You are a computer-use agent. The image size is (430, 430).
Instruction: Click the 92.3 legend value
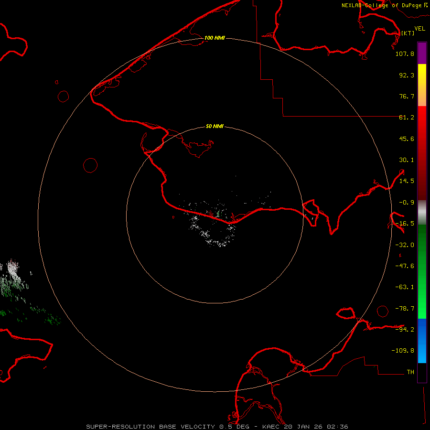click(x=407, y=75)
